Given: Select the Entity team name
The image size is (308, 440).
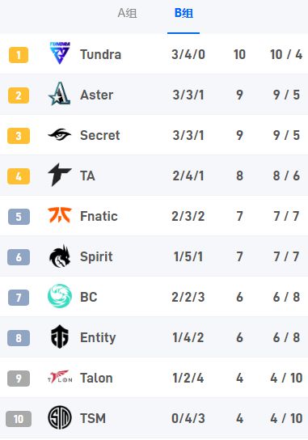Looking at the screenshot, I should [98, 338].
